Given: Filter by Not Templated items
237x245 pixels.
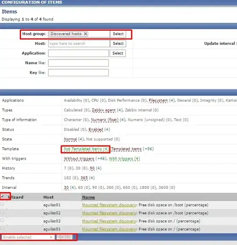Looking at the screenshot, I should (86, 149).
